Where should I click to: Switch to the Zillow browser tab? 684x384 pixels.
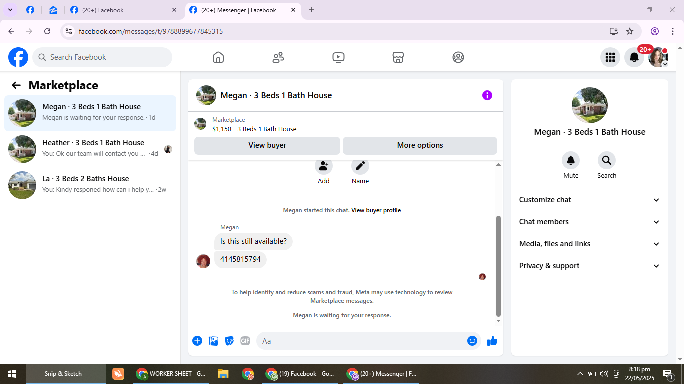pos(53,10)
